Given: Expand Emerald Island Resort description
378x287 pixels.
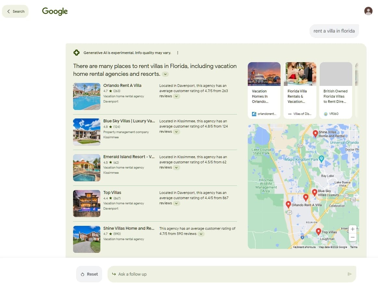Looking at the screenshot, I should tap(176, 167).
